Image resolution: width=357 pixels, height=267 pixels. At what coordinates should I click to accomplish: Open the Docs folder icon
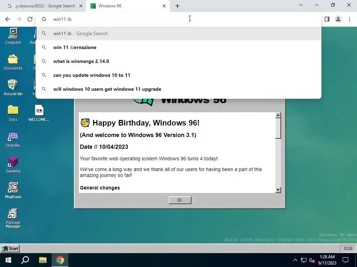tap(13, 113)
